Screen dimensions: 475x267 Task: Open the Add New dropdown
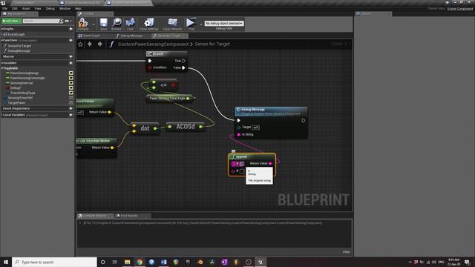pyautogui.click(x=12, y=21)
